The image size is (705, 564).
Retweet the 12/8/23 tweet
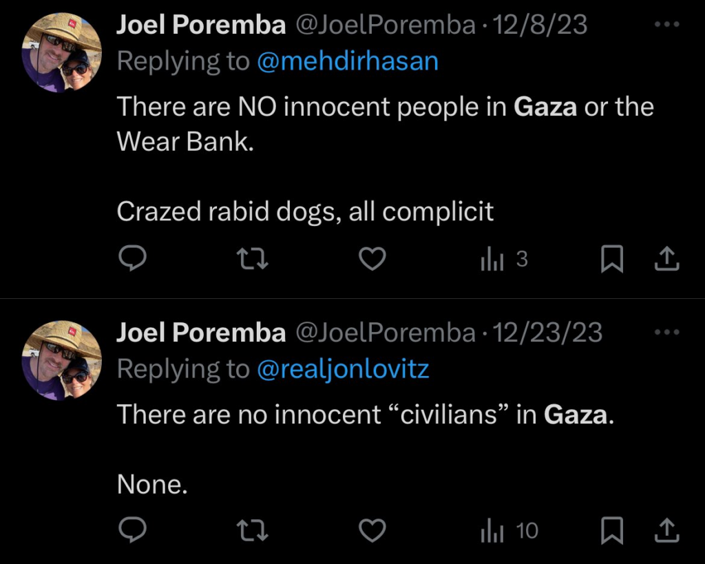(252, 258)
